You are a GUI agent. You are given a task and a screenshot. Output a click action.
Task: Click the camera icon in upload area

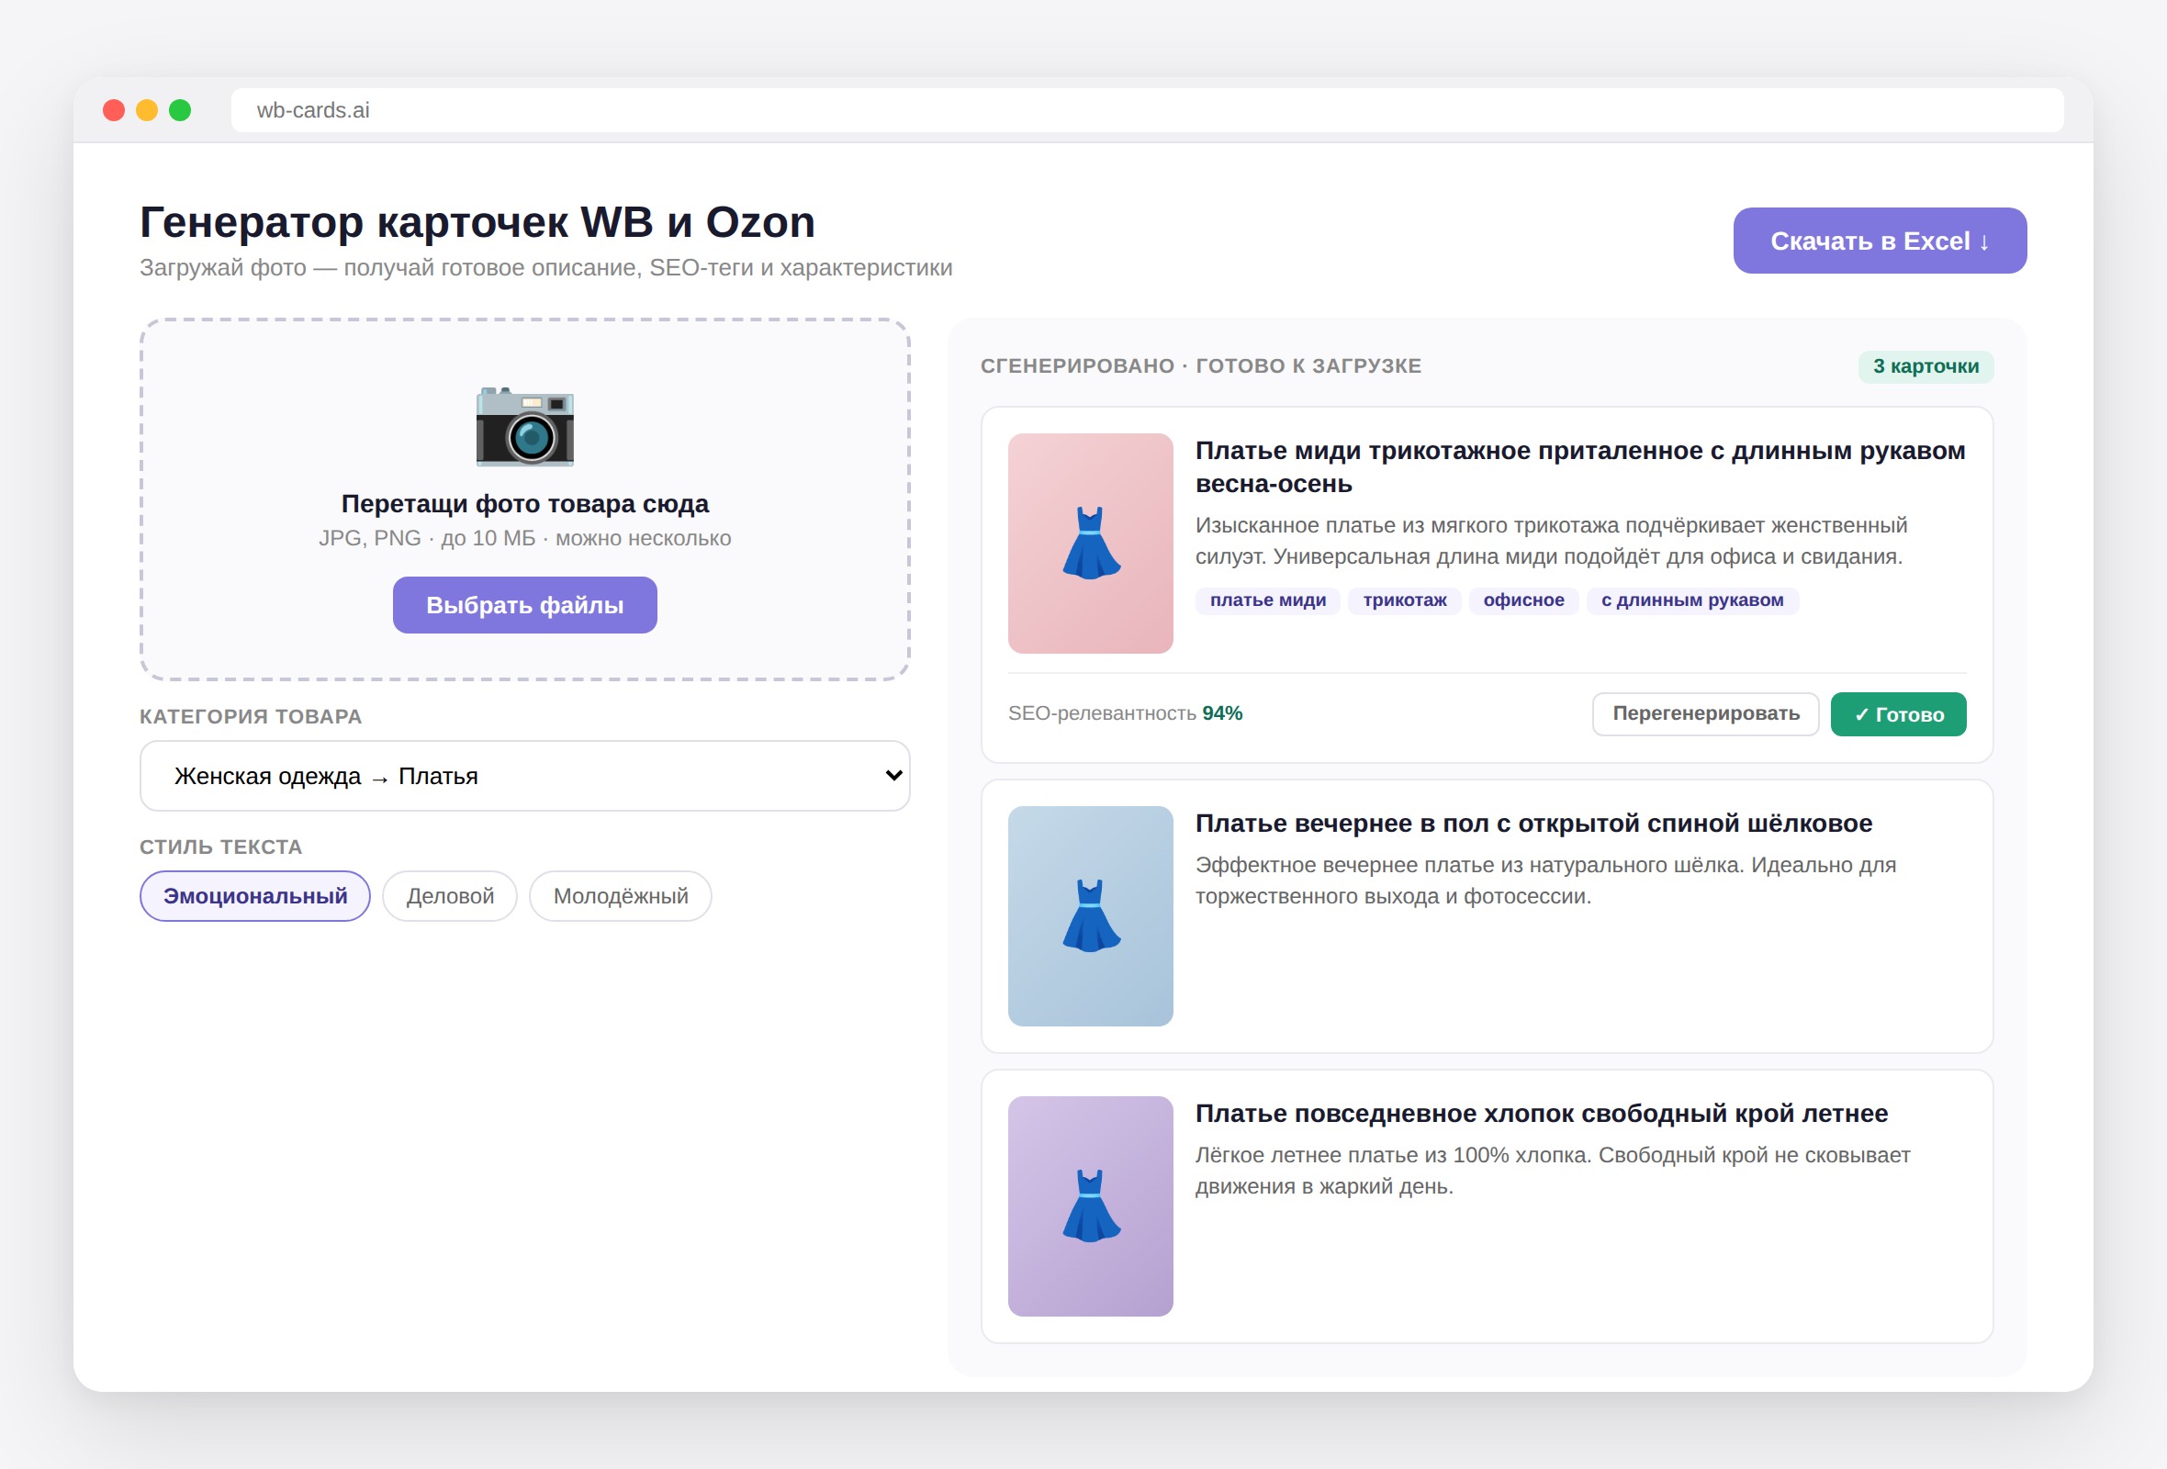(x=525, y=425)
